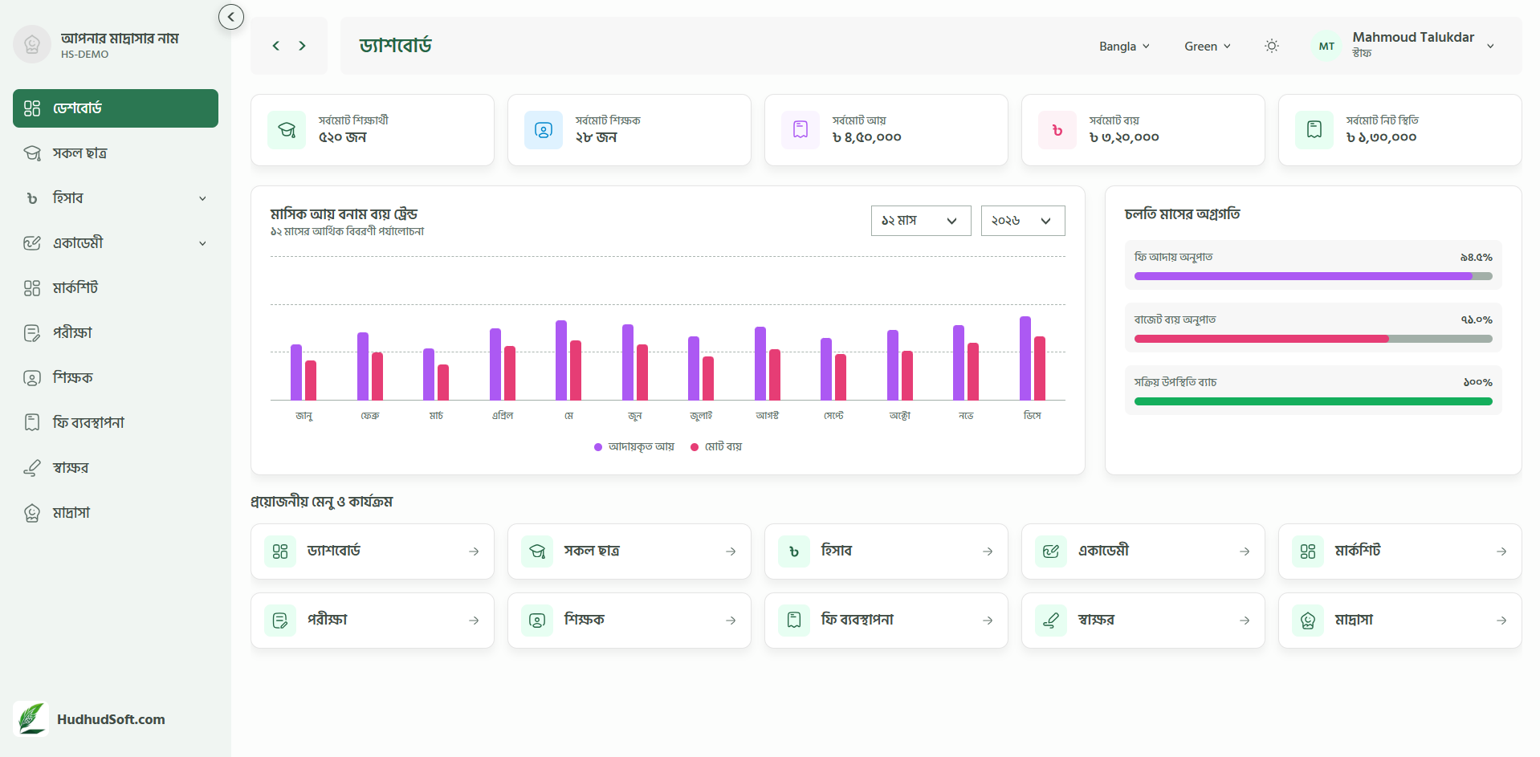Collapse the sidebar with the arrow button
This screenshot has height=757, width=1540.
[x=231, y=17]
